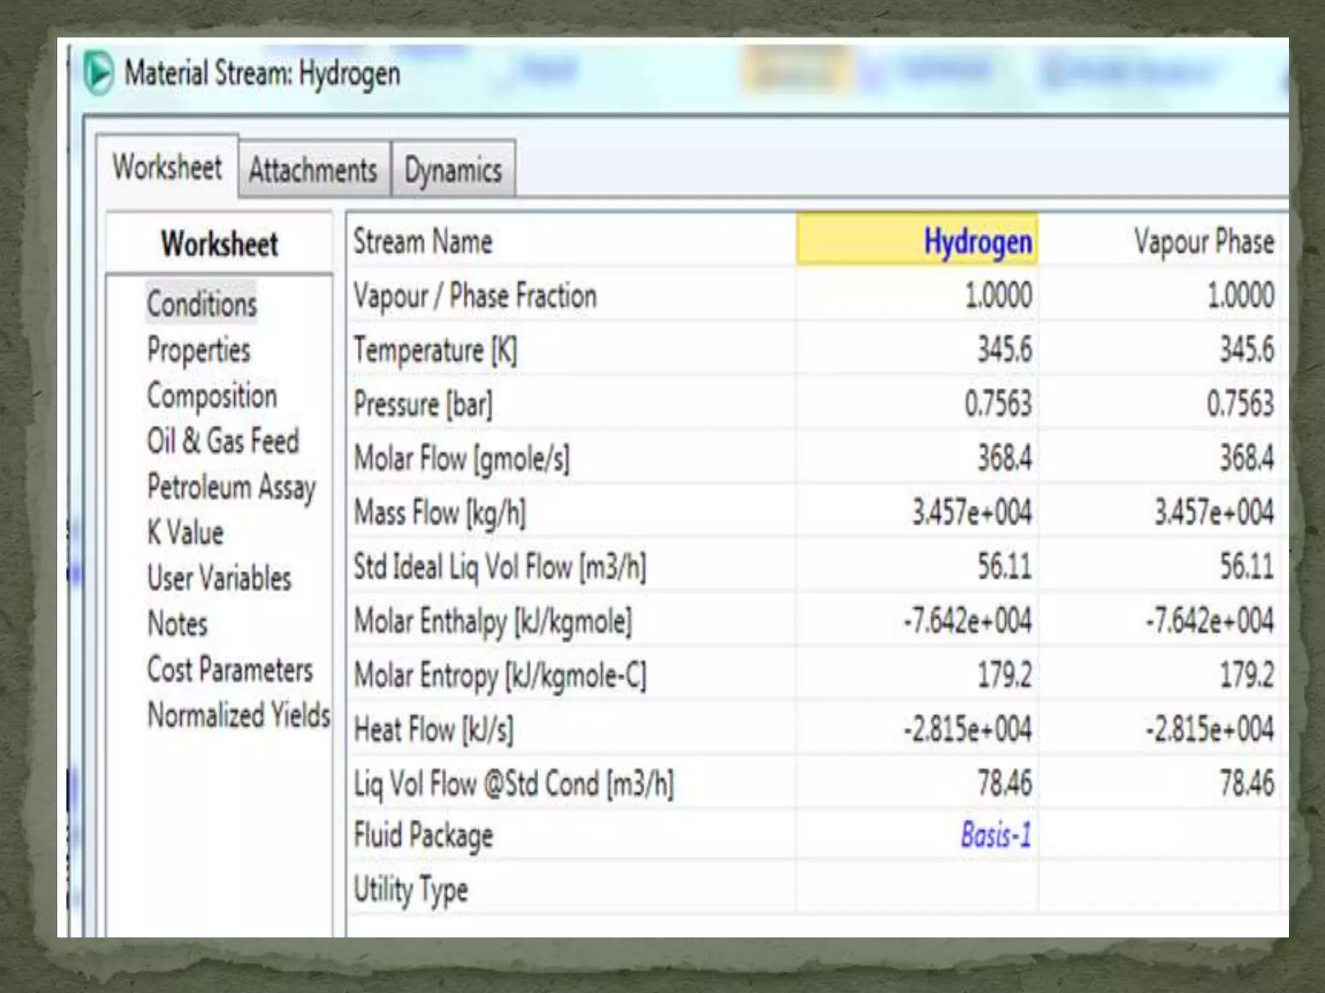Viewport: 1325px width, 993px height.
Task: Click the empty Utility Type cell for Hydrogen
Action: click(x=917, y=888)
